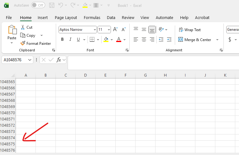Expand the Paste options arrow
Viewport: 239px width, 155px height.
[12, 43]
